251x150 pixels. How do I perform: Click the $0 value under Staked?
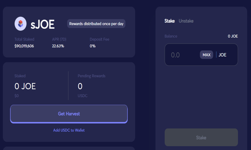pyautogui.click(x=17, y=96)
